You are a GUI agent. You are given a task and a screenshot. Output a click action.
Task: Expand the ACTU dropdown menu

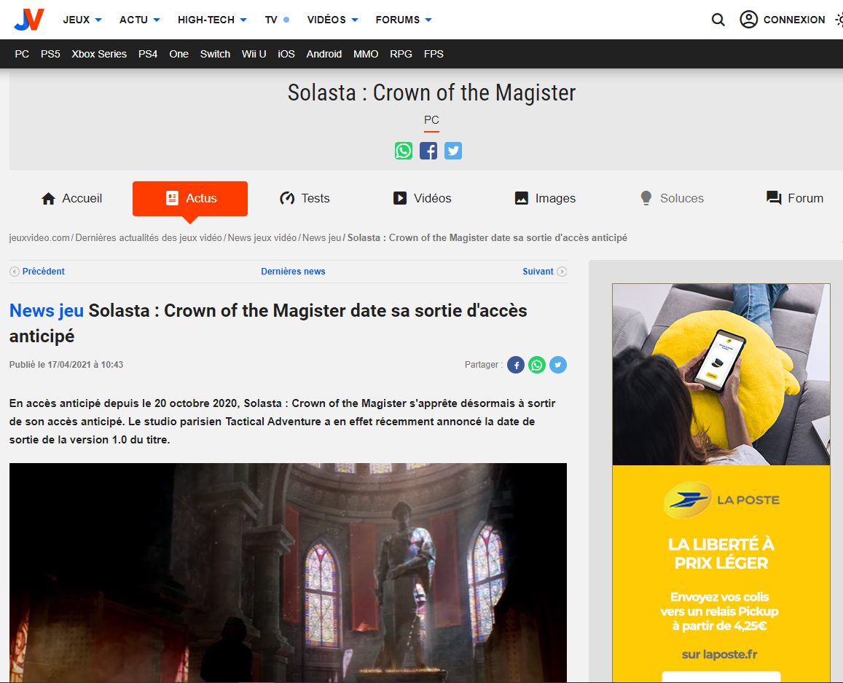140,20
